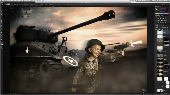Select the Brush tool

tap(2, 20)
